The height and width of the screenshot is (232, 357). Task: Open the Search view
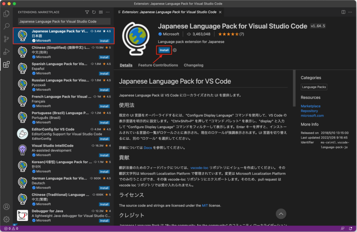pyautogui.click(x=6, y=26)
